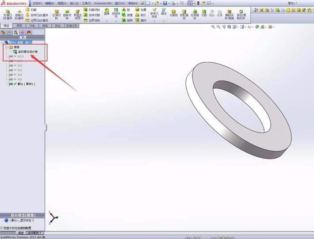This screenshot has height=239, width=314.
Task: Open the DisplayManager tab icon
Action: (x=29, y=33)
